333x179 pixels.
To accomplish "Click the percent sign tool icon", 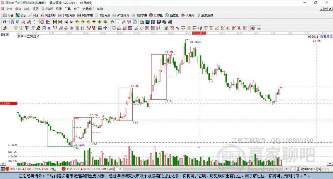I will [178, 28].
